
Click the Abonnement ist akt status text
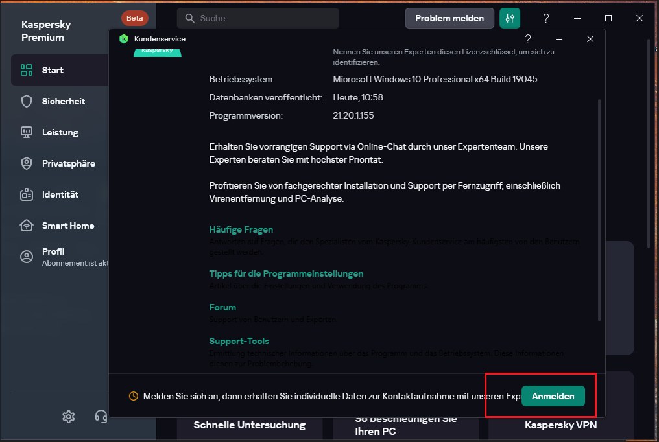tap(75, 263)
